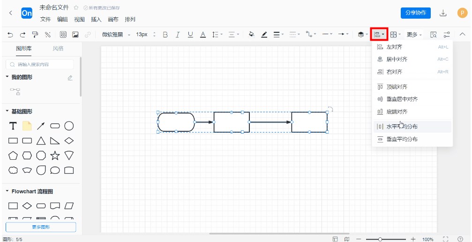This screenshot has height=242, width=472.
Task: Toggle bold text formatting
Action: click(x=165, y=35)
